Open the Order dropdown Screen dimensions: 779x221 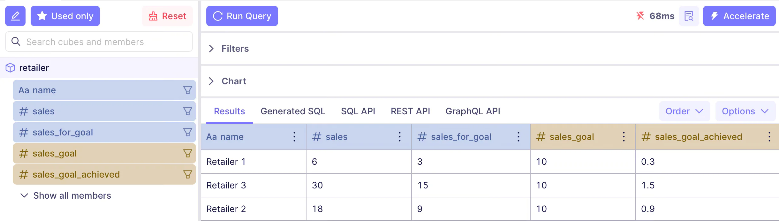684,111
